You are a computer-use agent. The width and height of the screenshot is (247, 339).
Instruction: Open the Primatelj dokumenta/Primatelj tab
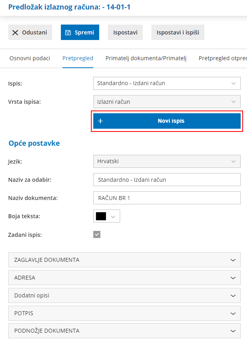[146, 58]
